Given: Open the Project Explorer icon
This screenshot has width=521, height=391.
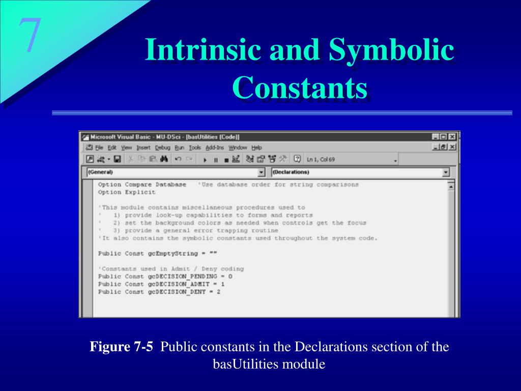Looking at the screenshot, I should (x=250, y=159).
